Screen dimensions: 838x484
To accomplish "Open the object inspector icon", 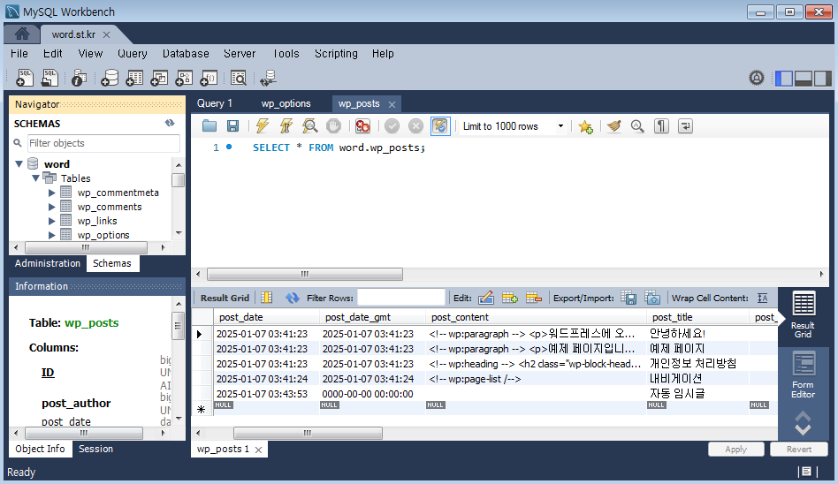I will point(79,78).
